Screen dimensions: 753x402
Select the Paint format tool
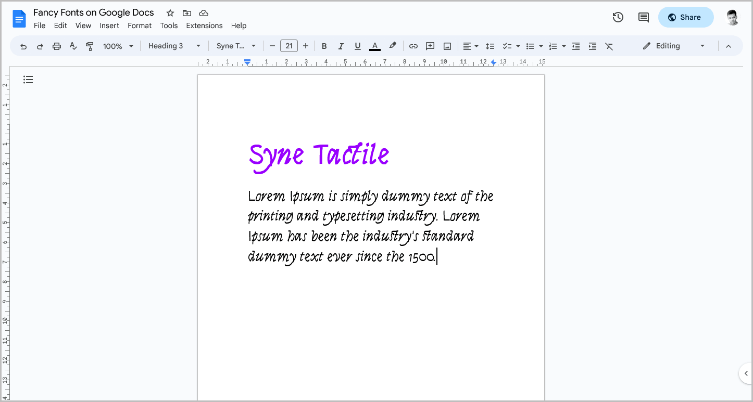[x=90, y=46]
